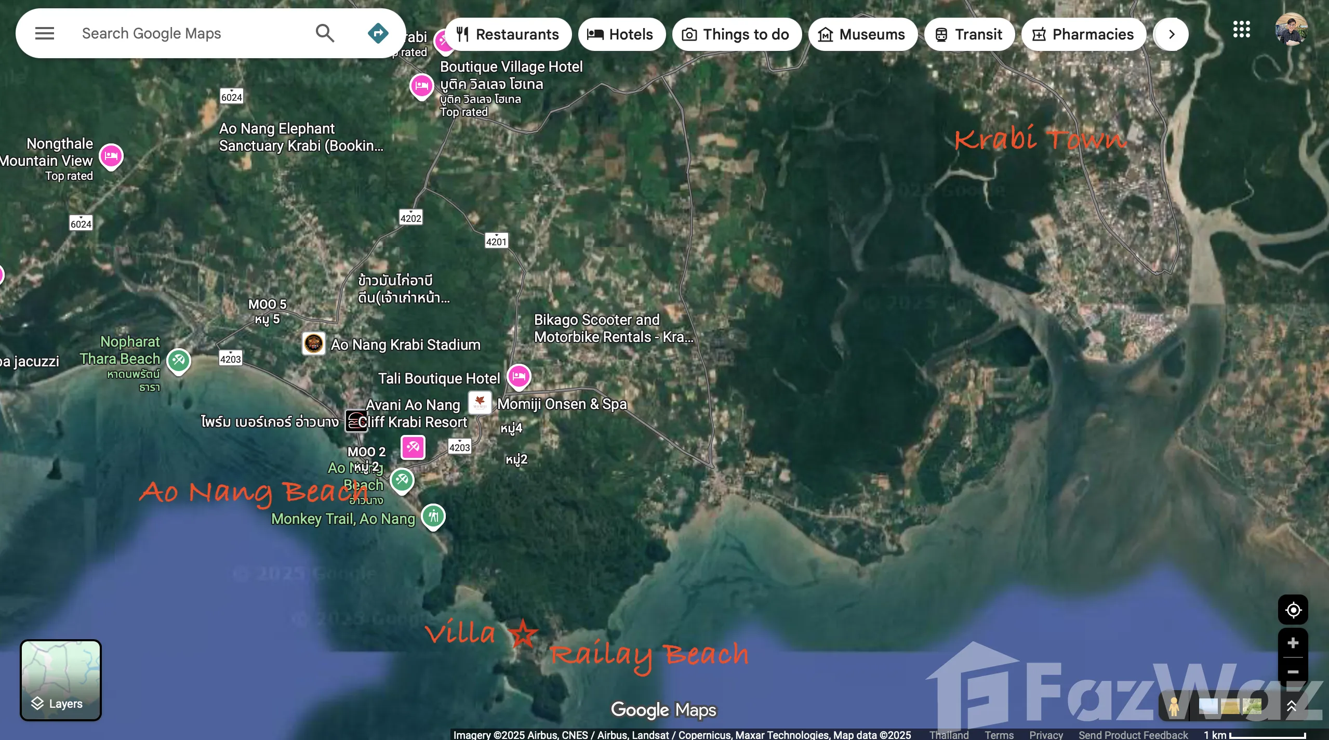
Task: Open the Terms link in footer
Action: click(x=999, y=735)
